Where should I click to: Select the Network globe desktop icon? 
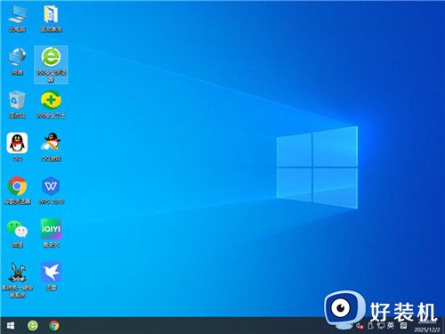click(x=17, y=61)
